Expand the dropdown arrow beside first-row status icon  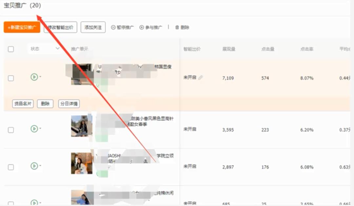point(40,76)
